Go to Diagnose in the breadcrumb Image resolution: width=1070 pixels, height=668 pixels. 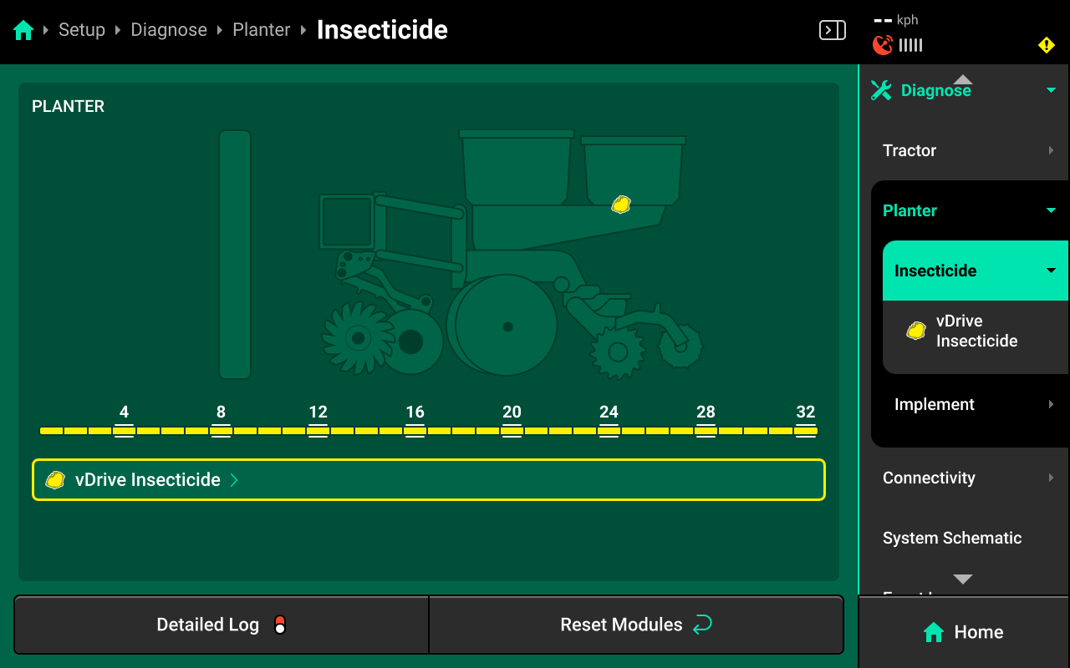tap(169, 30)
